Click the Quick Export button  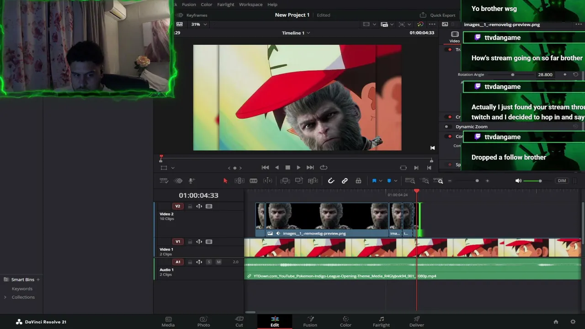pyautogui.click(x=437, y=15)
